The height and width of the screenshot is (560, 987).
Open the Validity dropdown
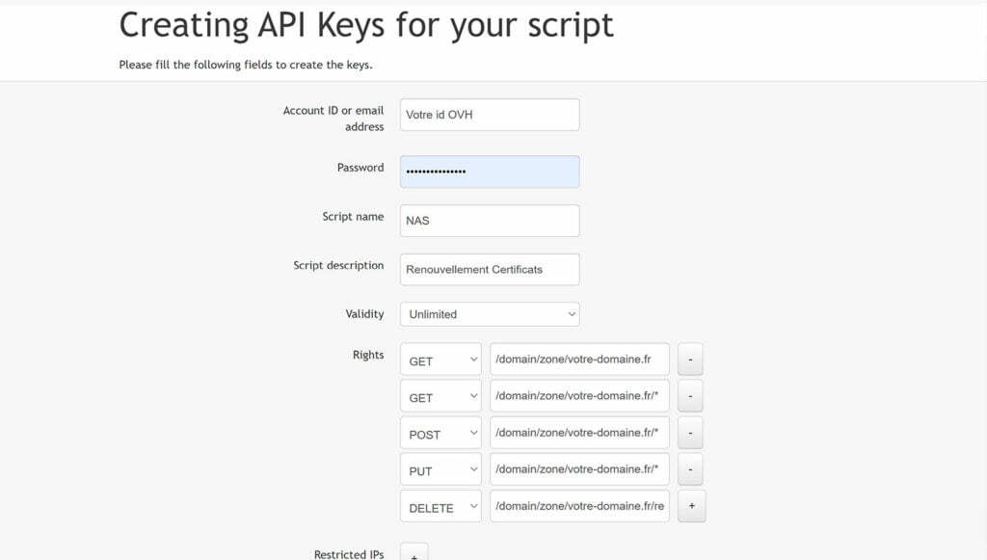pyautogui.click(x=490, y=314)
